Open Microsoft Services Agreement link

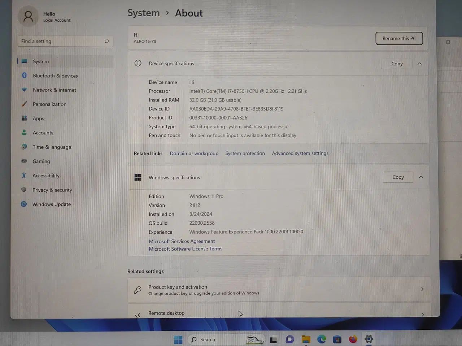click(182, 241)
